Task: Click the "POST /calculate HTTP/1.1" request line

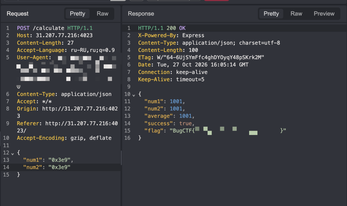Action: [x=55, y=28]
